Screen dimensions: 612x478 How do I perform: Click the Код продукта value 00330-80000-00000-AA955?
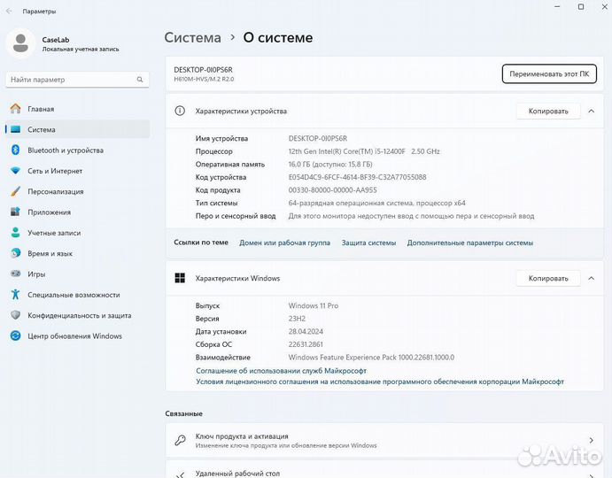[332, 190]
